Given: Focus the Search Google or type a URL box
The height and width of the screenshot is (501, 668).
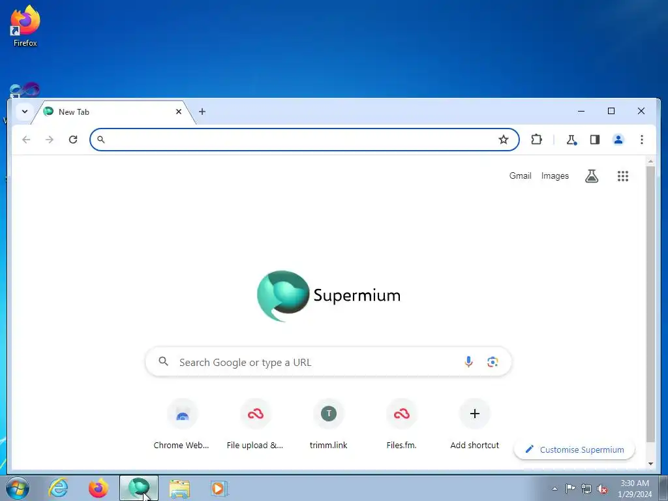Looking at the screenshot, I should (329, 362).
